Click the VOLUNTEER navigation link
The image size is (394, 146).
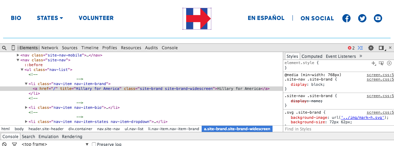tap(96, 18)
